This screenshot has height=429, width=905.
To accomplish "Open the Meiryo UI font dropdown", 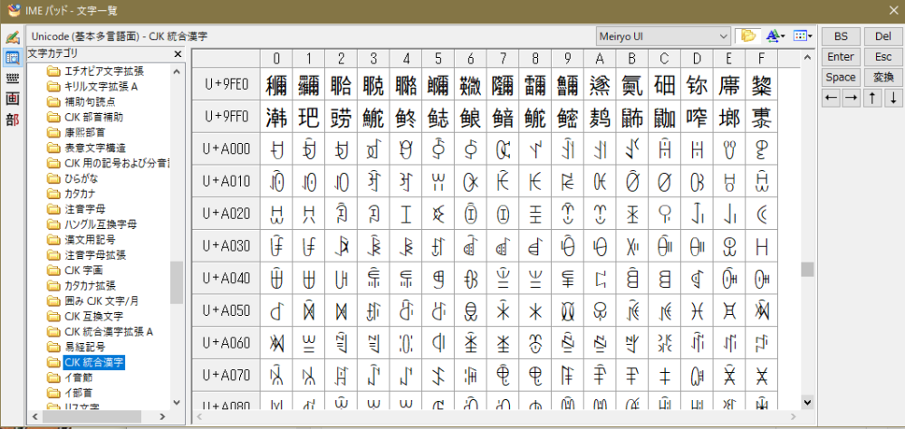I will point(664,36).
